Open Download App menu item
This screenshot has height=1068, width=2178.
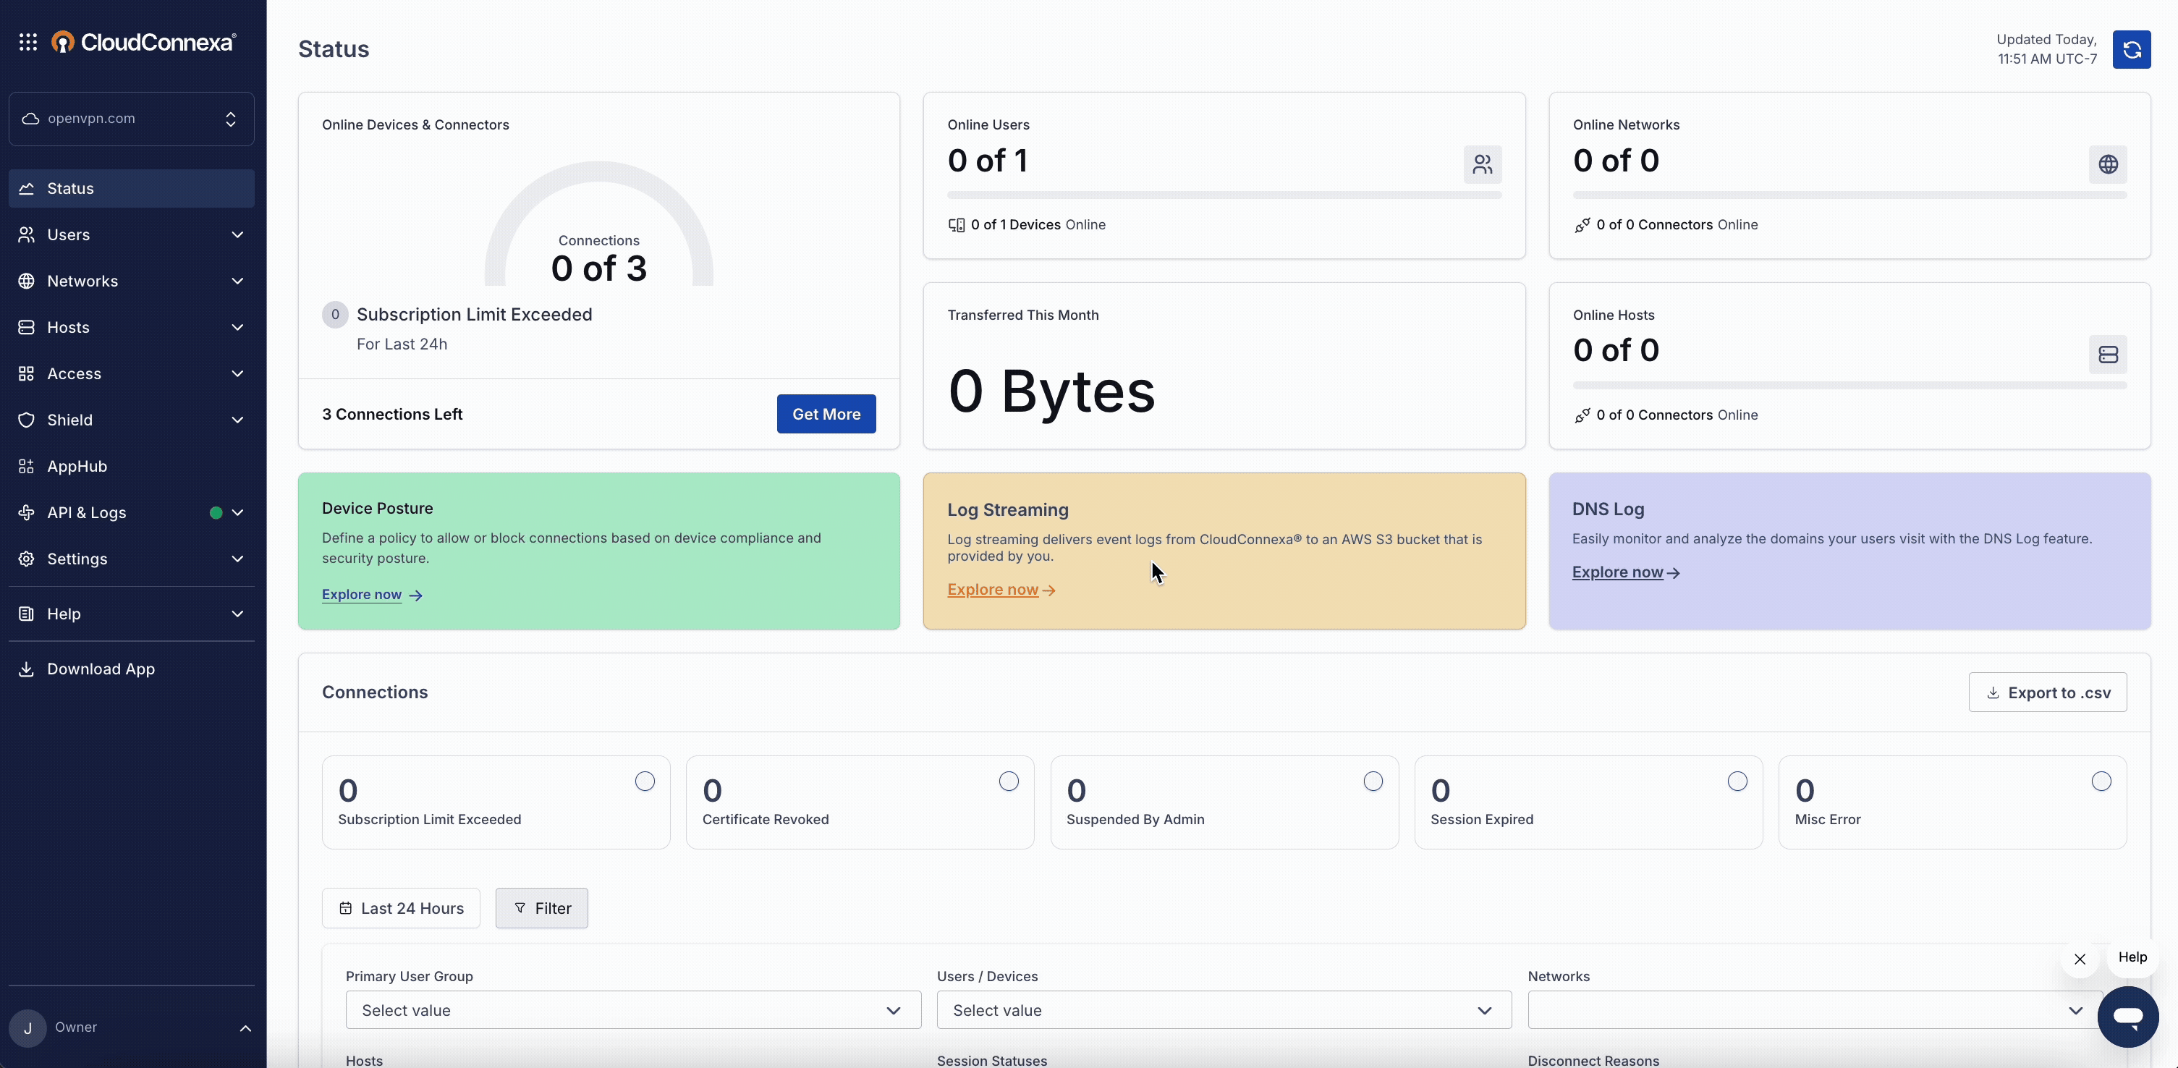(101, 669)
